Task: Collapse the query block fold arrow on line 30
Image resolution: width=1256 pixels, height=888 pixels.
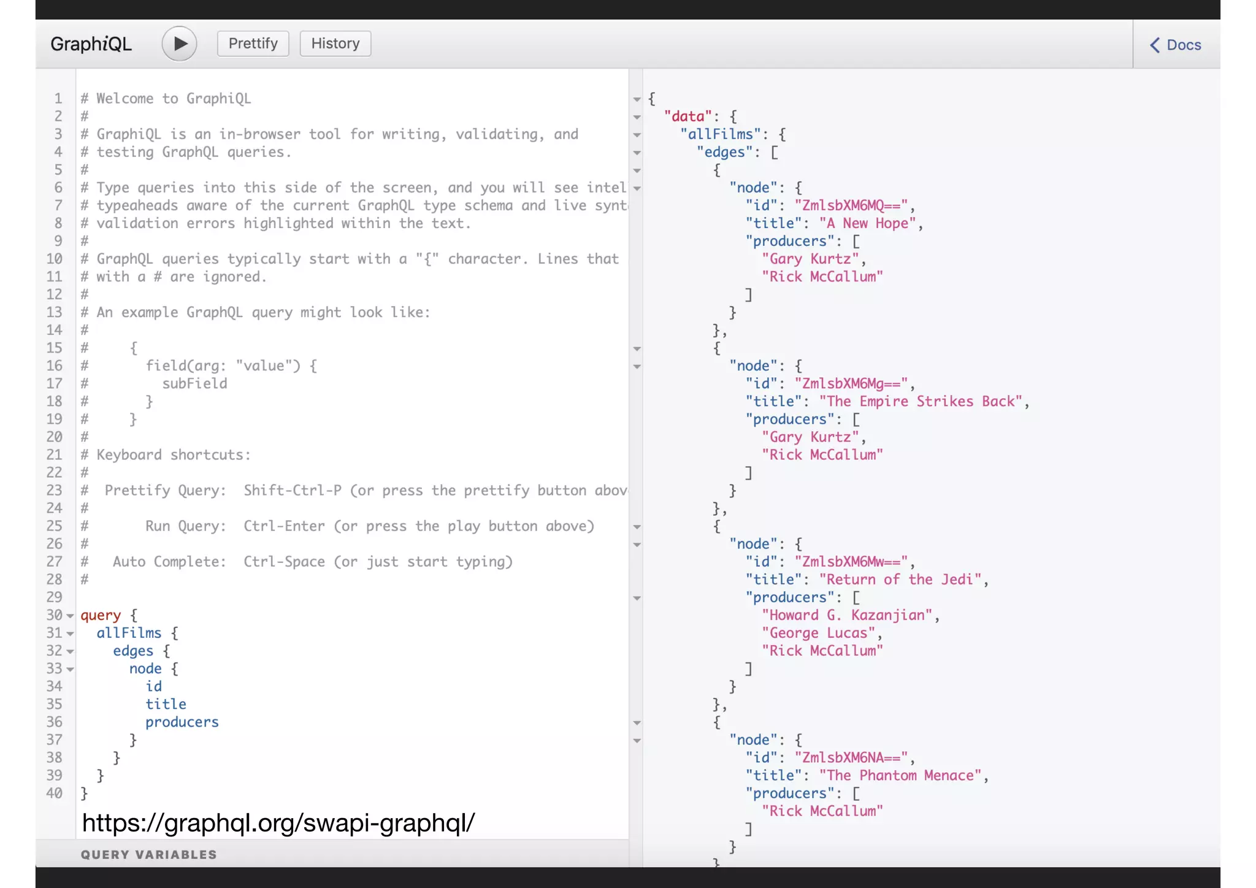Action: click(70, 616)
